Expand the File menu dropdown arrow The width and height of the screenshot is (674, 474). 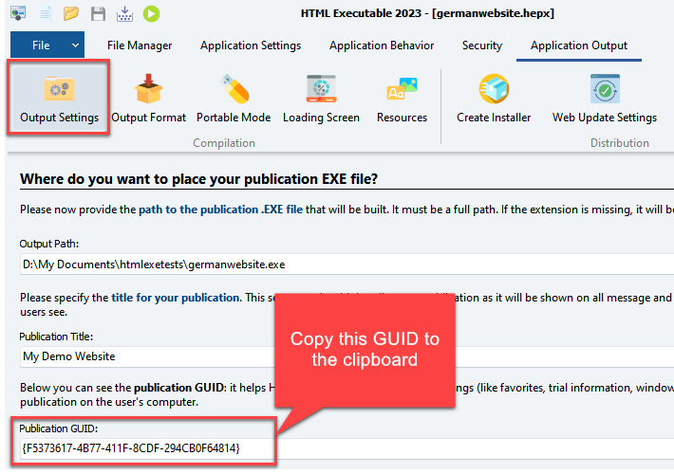(74, 46)
